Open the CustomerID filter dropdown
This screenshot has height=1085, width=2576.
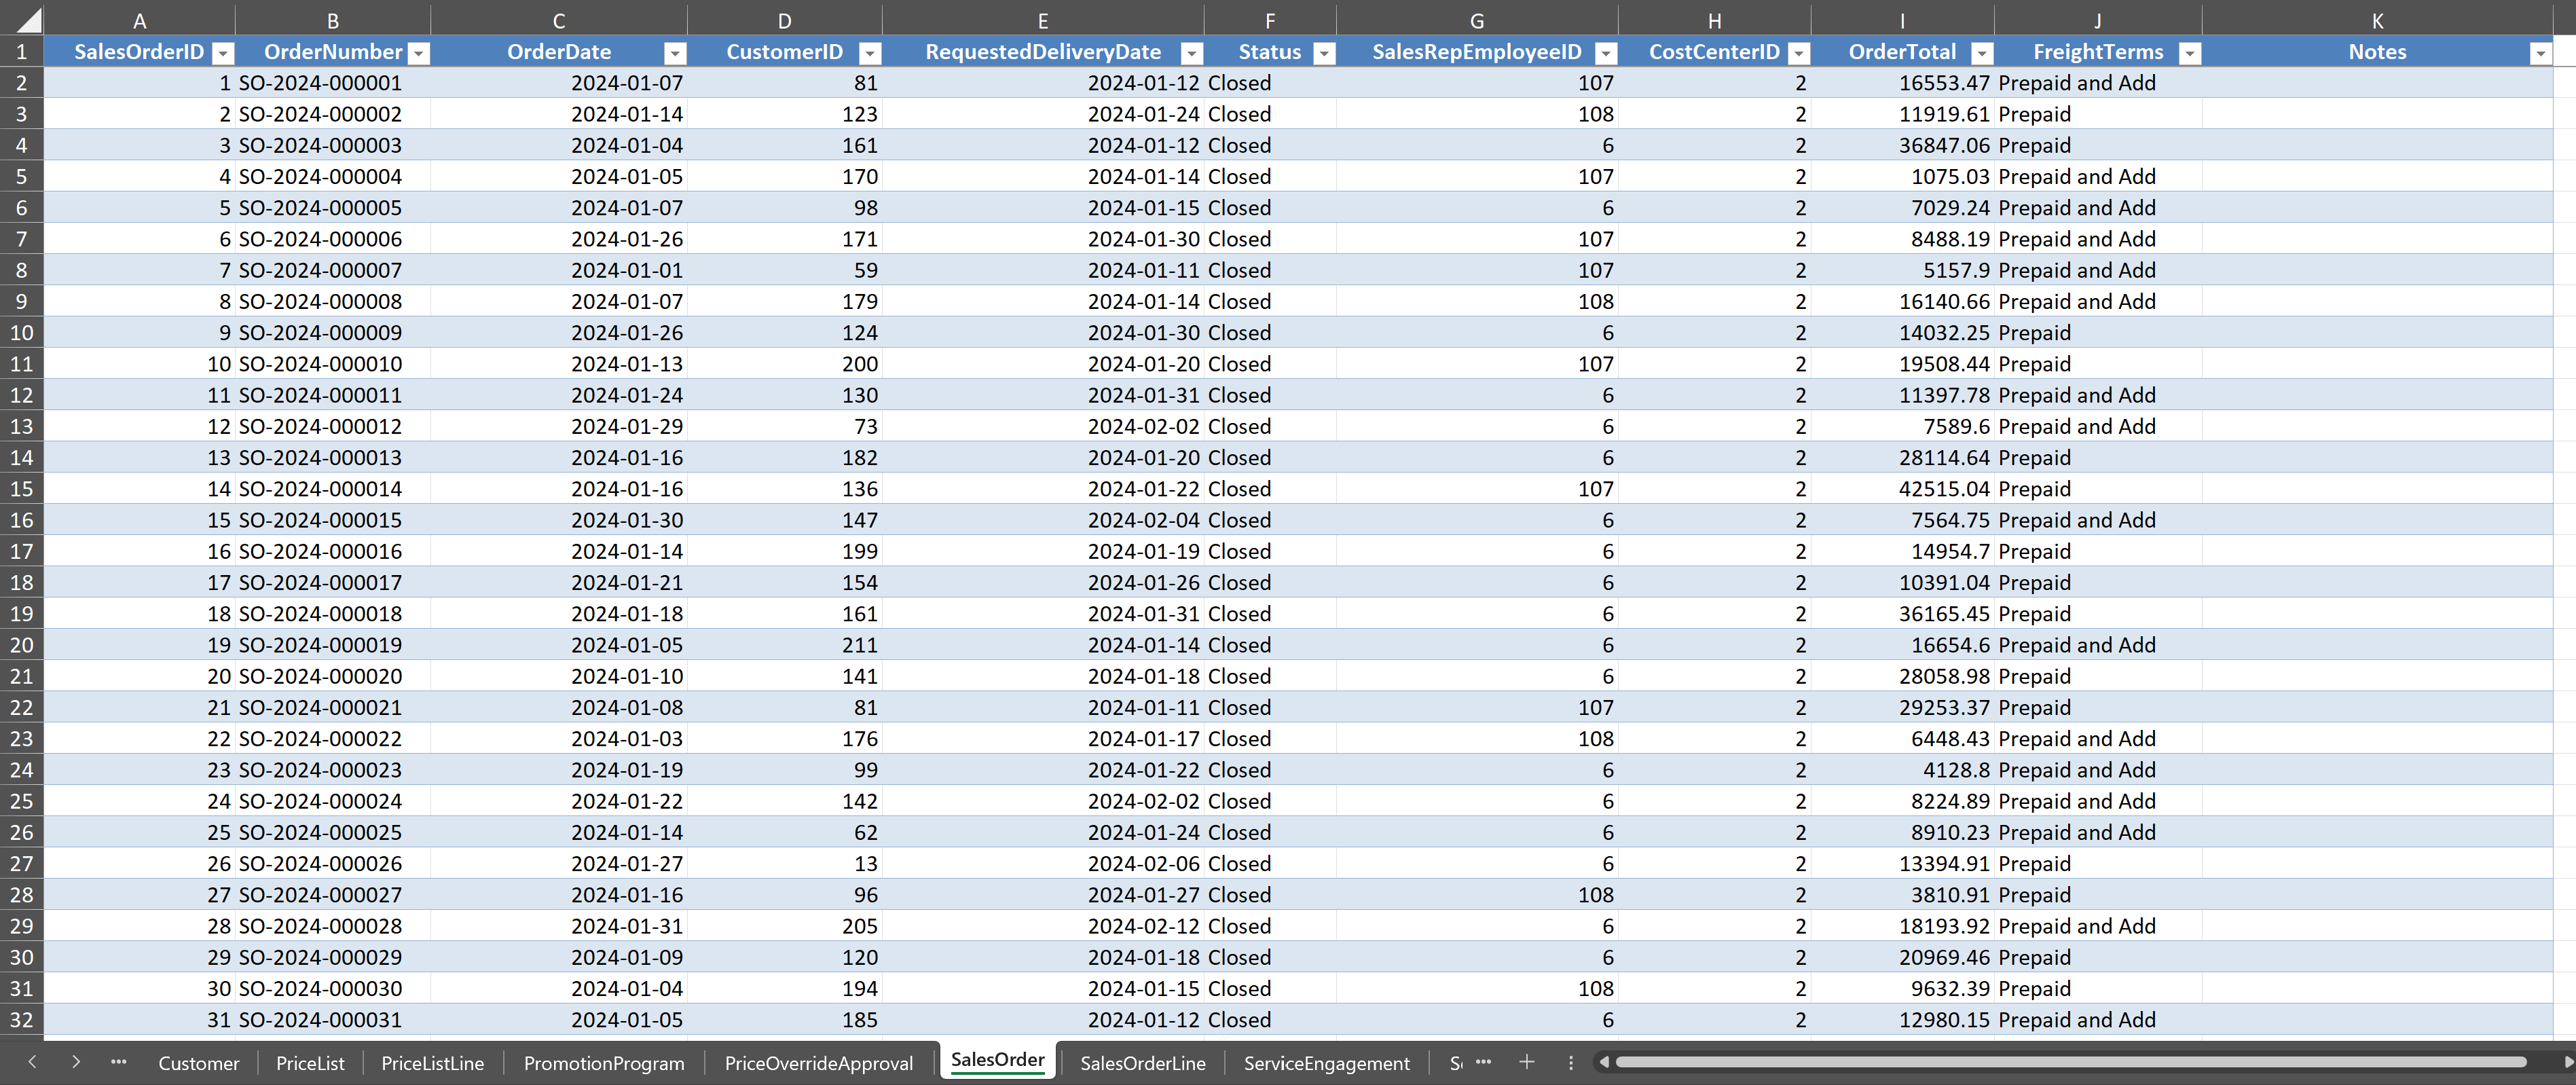(871, 53)
